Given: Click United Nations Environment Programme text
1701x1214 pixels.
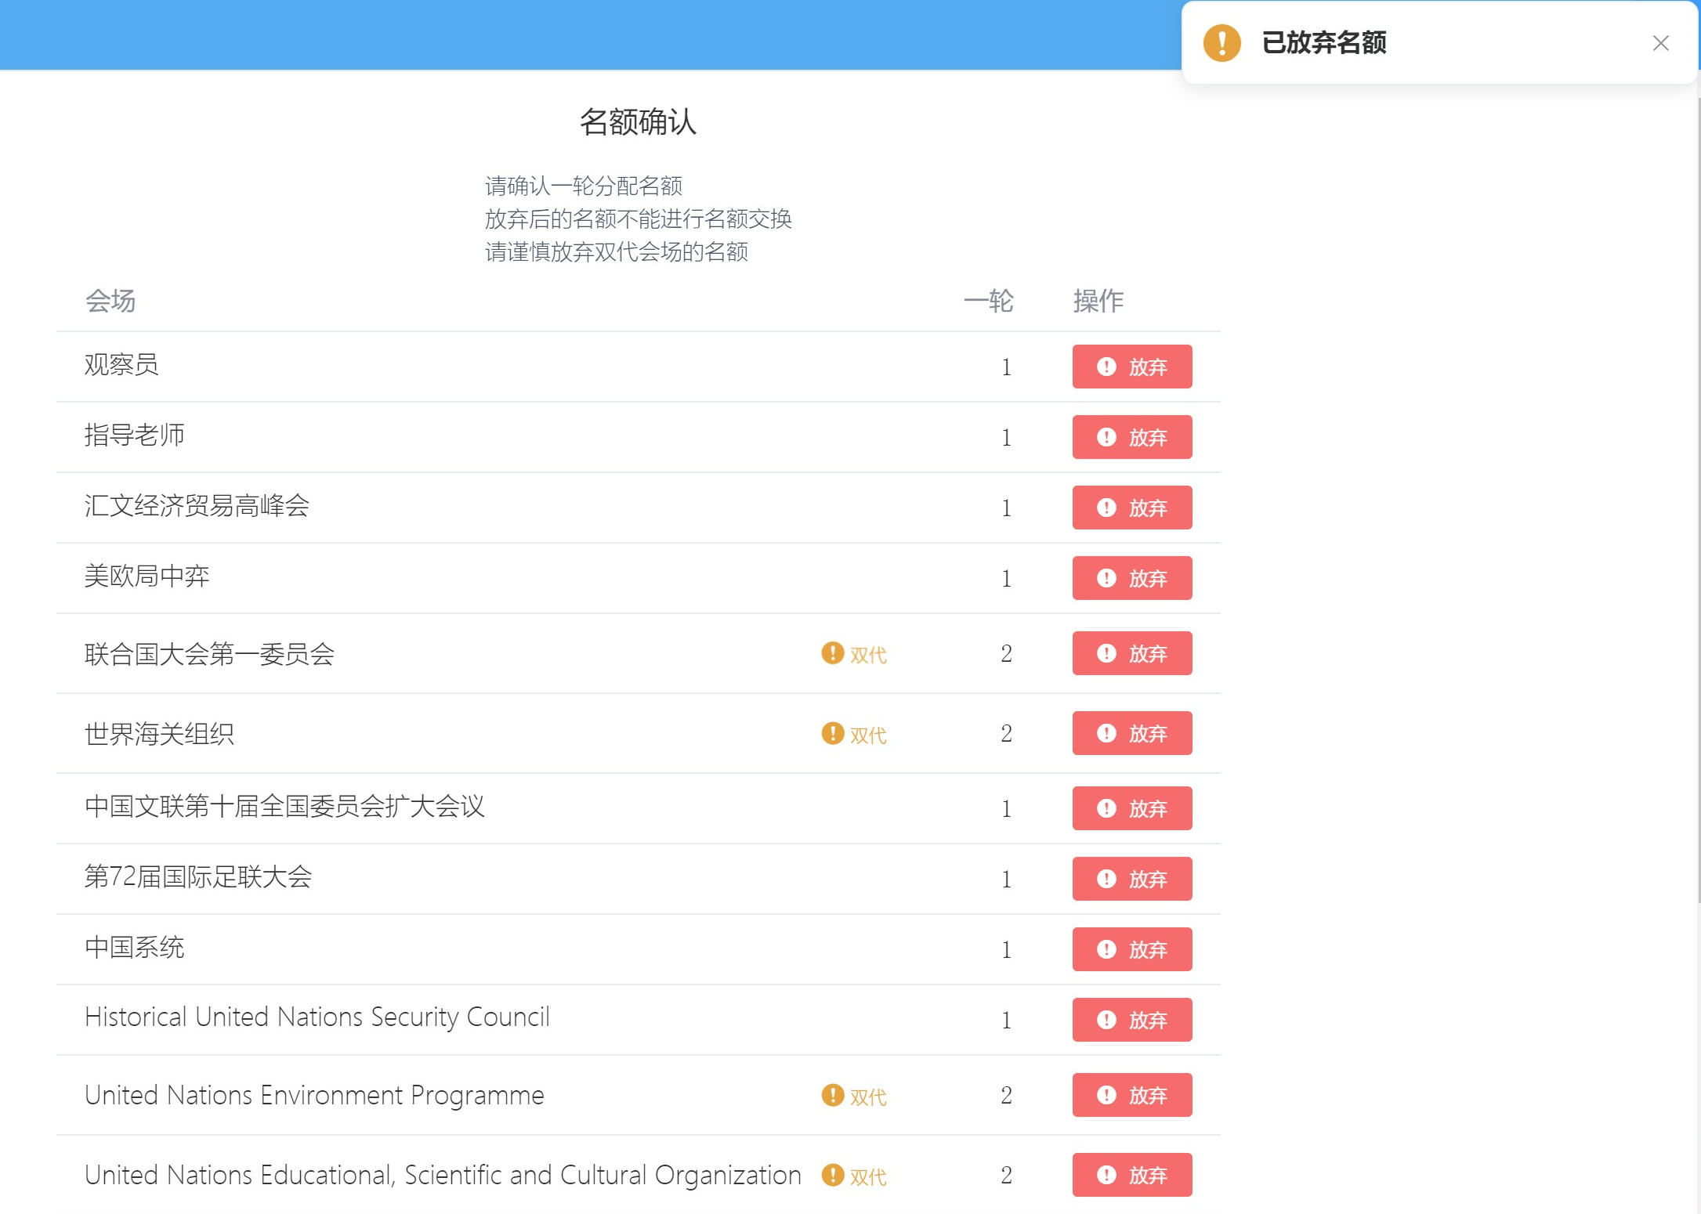Looking at the screenshot, I should 314,1096.
